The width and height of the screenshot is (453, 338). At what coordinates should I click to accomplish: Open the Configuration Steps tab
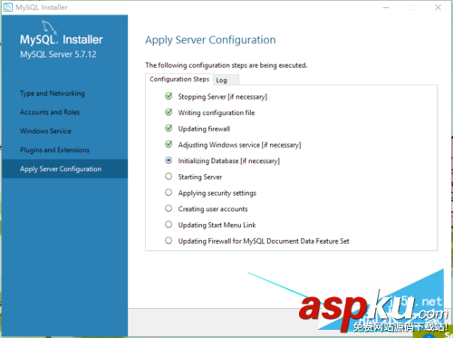pyautogui.click(x=179, y=79)
